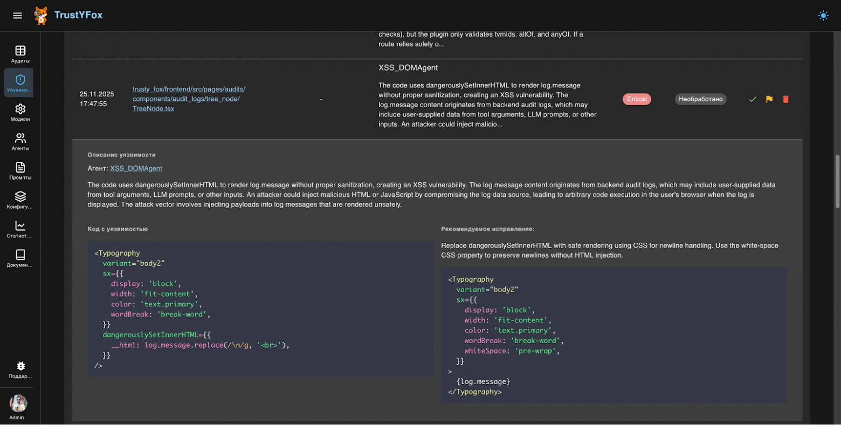Click the page vertical scrollbar thumb
Image resolution: width=841 pixels, height=425 pixels.
click(837, 181)
